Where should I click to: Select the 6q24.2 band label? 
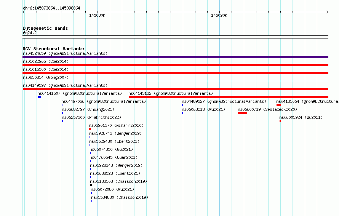pyautogui.click(x=30, y=33)
